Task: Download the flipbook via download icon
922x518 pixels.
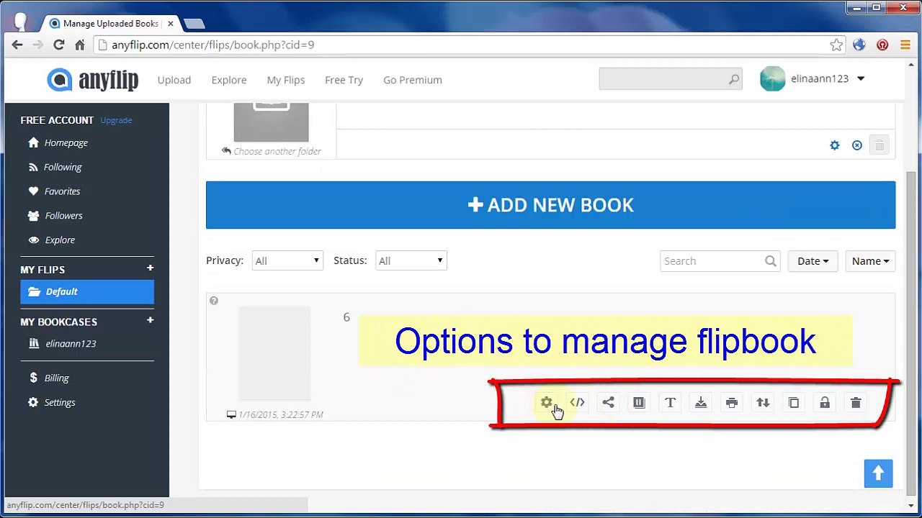Action: coord(701,403)
